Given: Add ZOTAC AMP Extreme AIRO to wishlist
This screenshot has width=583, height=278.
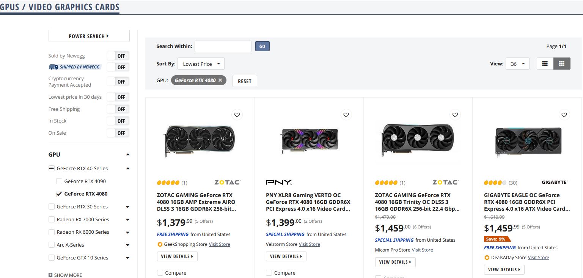Looking at the screenshot, I should [x=237, y=115].
